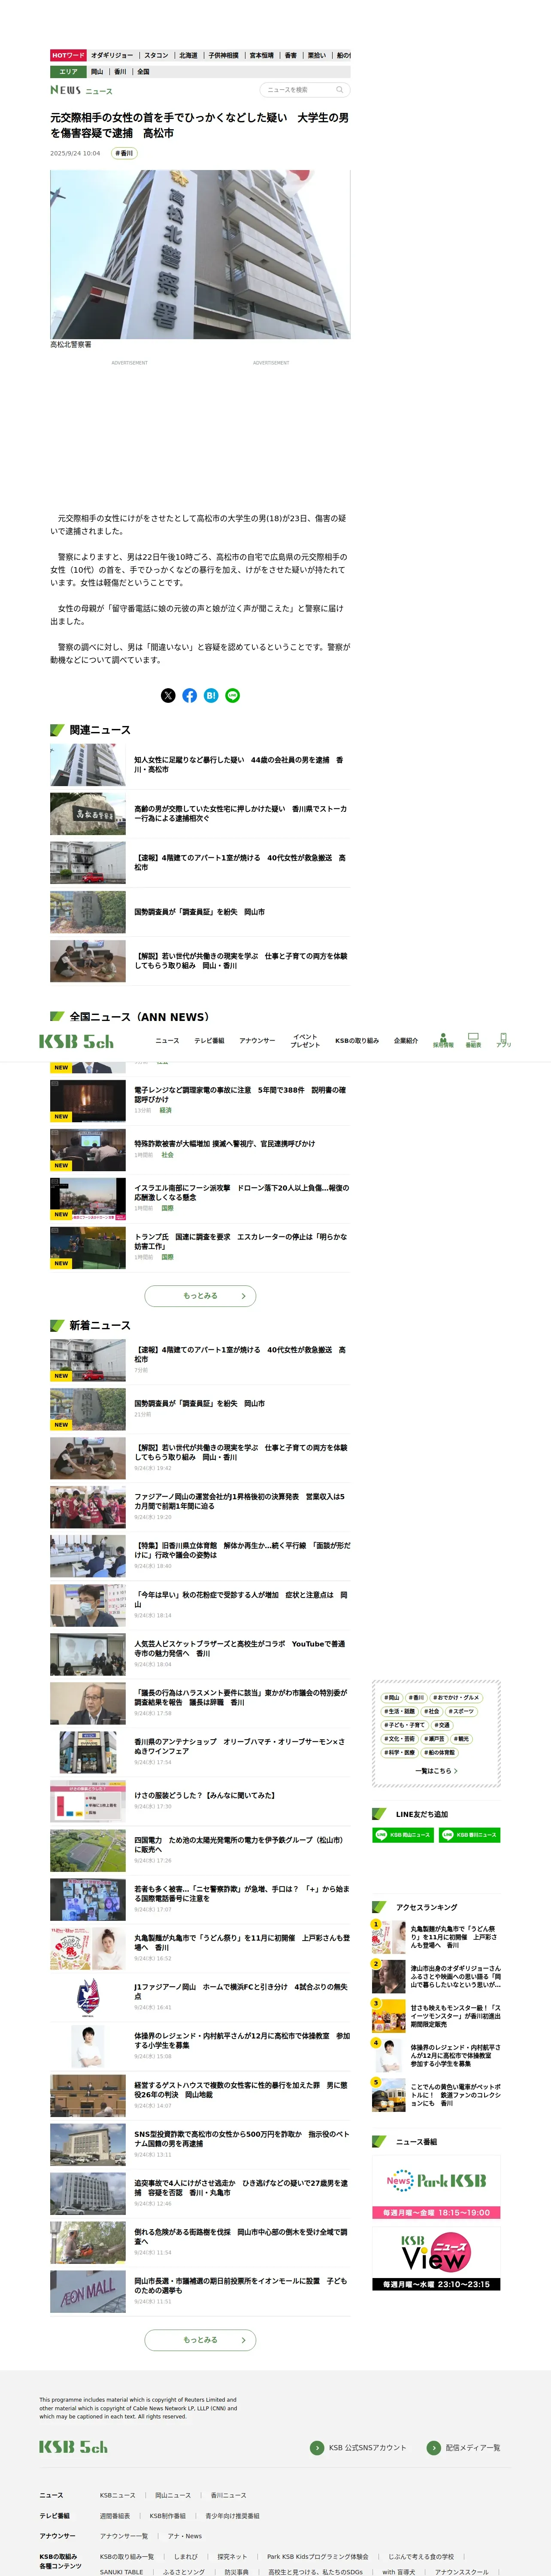
Task: Click the bottom もっとみる button under 新着ニュース
Action: [x=200, y=2340]
